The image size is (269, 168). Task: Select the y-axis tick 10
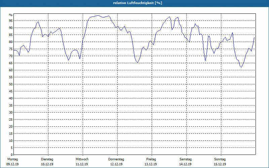pyautogui.click(x=11, y=140)
